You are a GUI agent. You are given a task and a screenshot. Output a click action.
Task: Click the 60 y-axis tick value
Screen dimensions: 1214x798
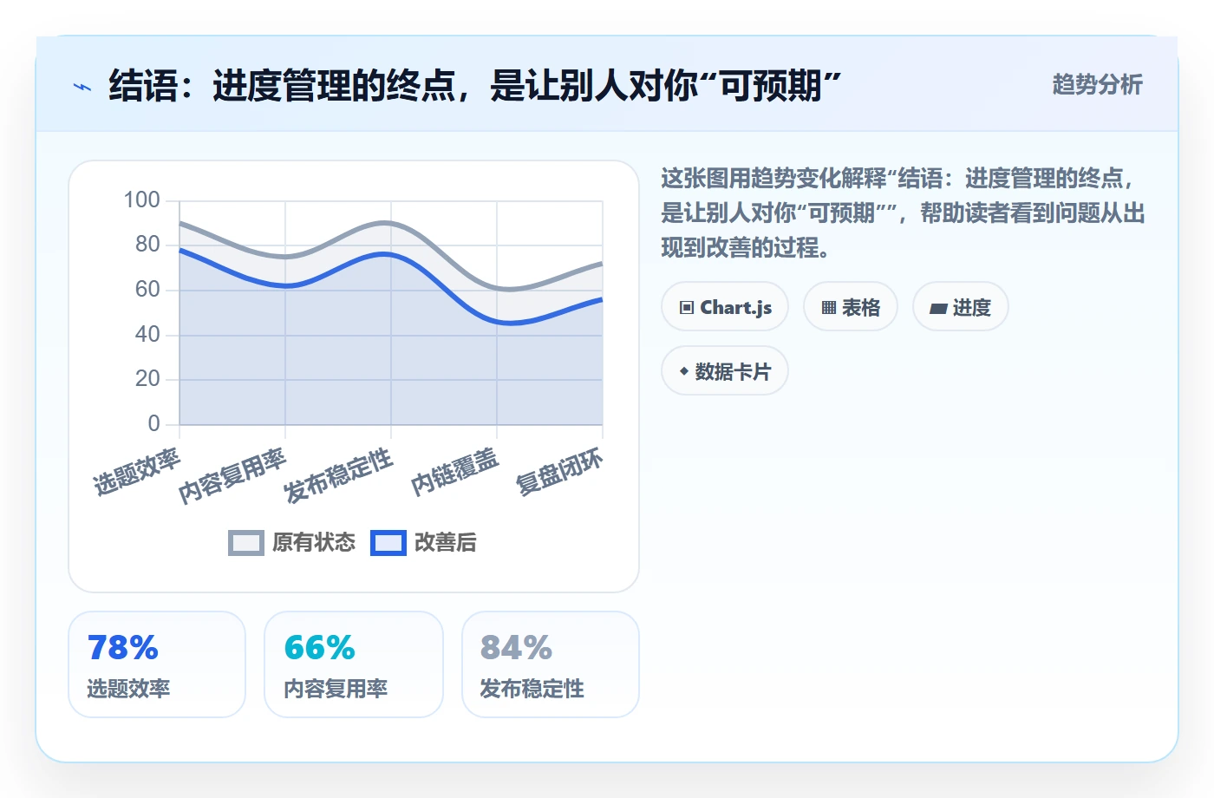click(148, 290)
